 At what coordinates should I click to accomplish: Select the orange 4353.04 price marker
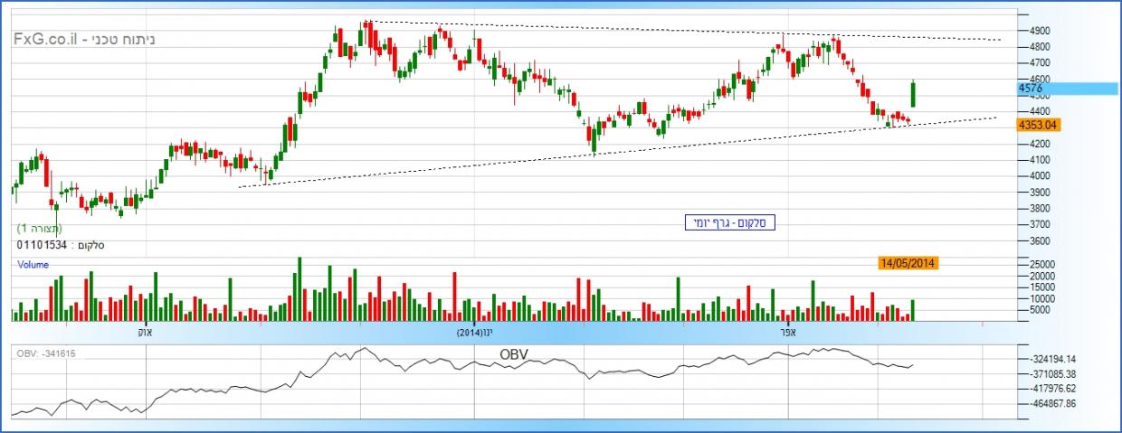1038,125
